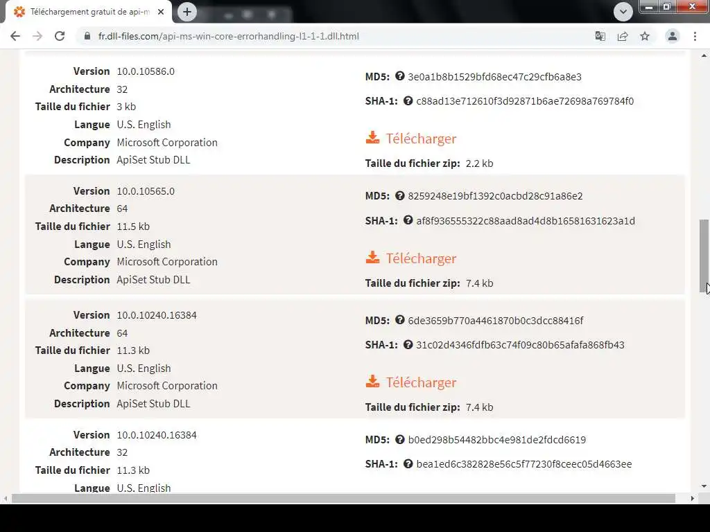
Task: Click download icon for version 10.0.10586.0
Action: point(372,138)
